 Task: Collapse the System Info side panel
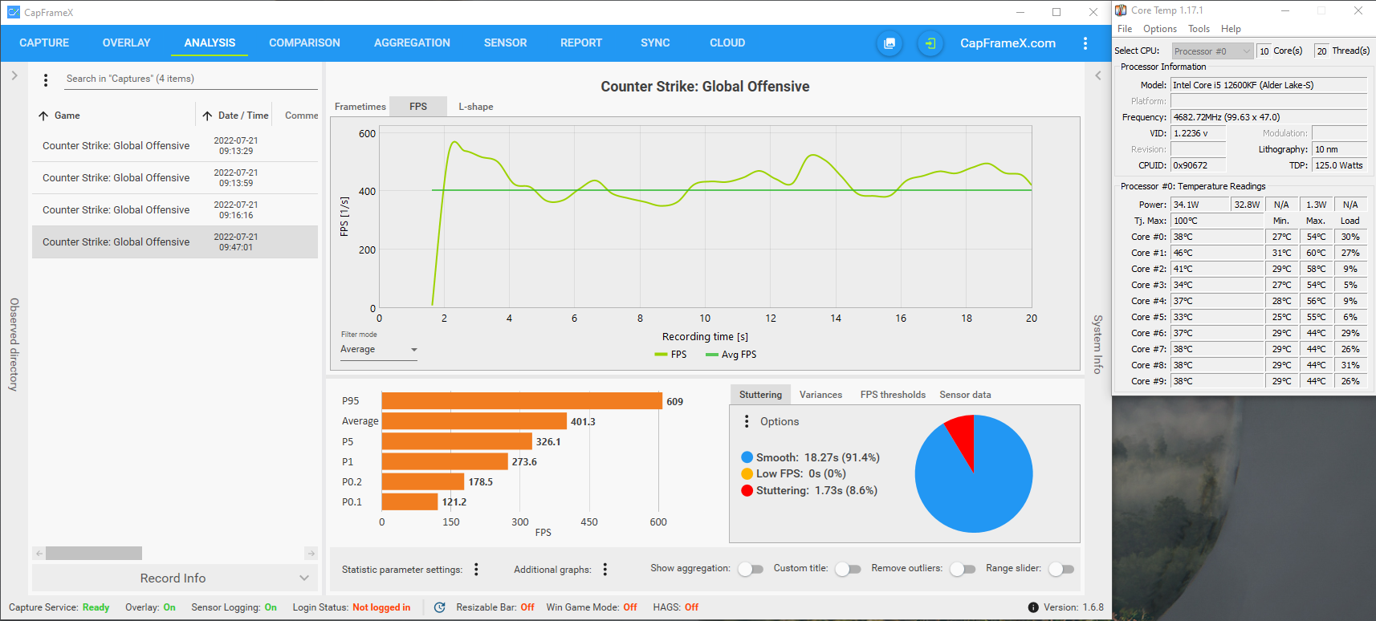coord(1098,75)
